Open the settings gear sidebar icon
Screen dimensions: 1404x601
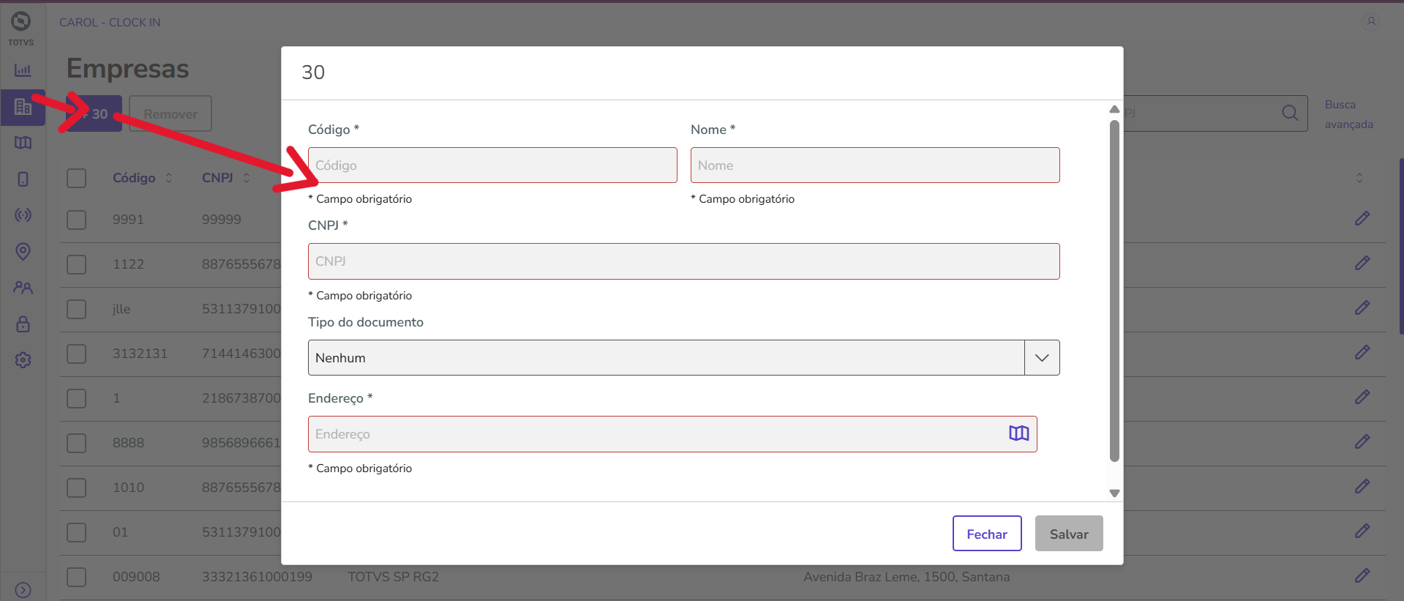click(x=23, y=360)
